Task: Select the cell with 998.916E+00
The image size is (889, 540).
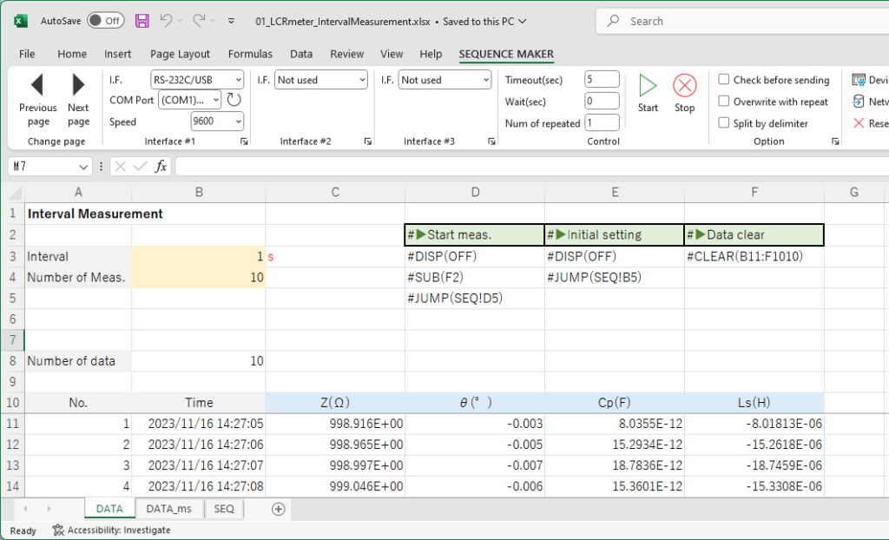Action: click(x=335, y=424)
